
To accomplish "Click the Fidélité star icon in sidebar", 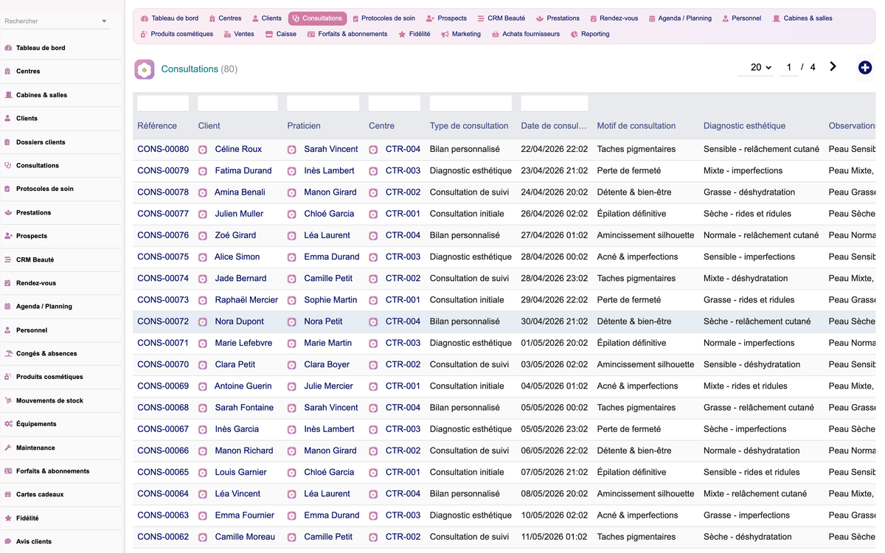I will pyautogui.click(x=8, y=518).
